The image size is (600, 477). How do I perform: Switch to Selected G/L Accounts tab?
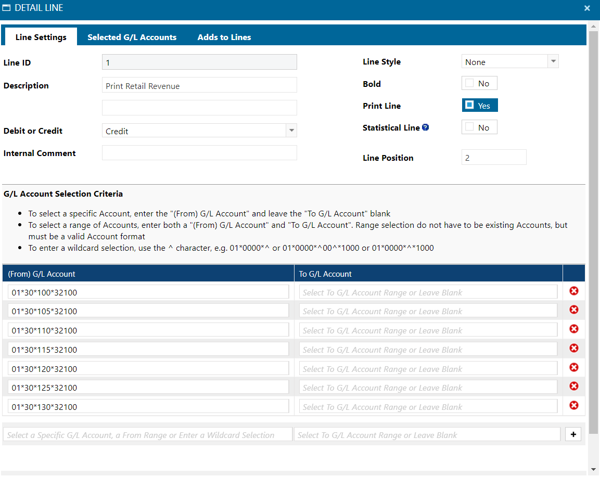(x=132, y=37)
